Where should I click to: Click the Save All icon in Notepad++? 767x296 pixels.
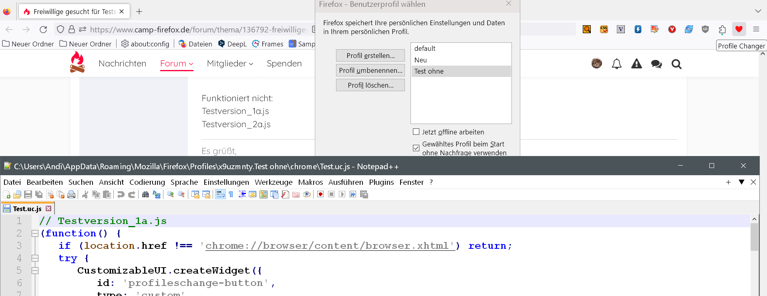click(x=39, y=194)
